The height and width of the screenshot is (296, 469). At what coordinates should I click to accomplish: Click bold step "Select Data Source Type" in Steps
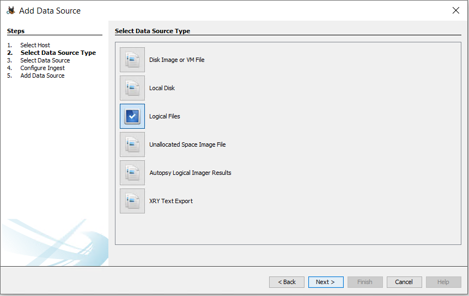pos(58,53)
